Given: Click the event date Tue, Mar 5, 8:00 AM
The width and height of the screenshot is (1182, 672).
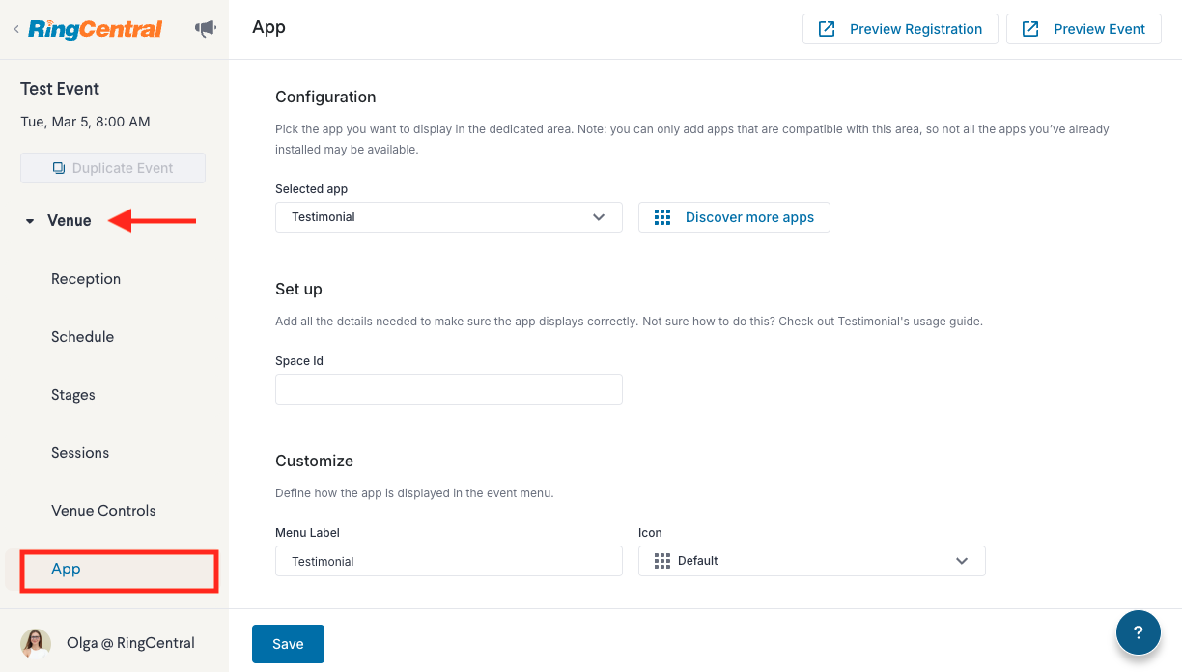Looking at the screenshot, I should click(x=85, y=122).
